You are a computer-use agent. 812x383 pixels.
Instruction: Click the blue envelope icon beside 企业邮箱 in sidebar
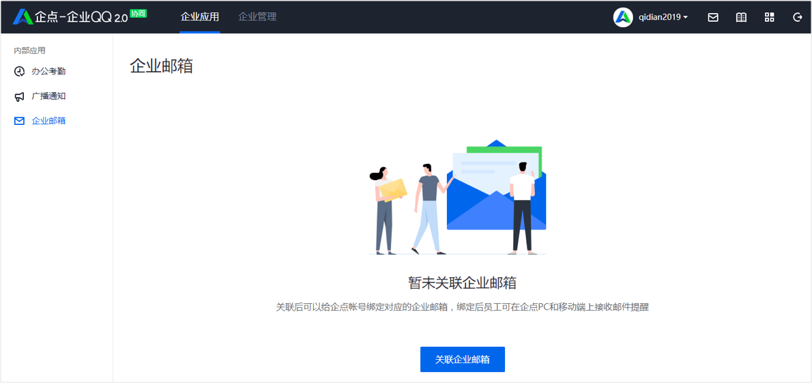(19, 122)
